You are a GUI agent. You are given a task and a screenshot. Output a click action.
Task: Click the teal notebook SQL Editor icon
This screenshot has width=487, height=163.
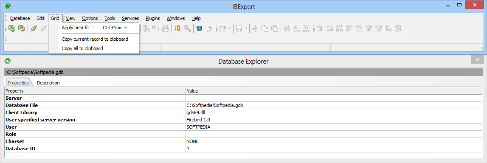(199, 28)
